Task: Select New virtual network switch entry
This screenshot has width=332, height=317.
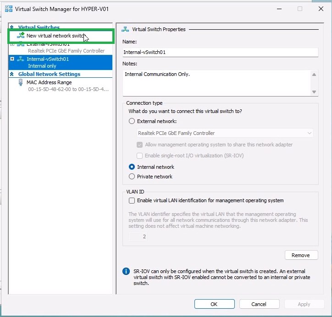Action: pos(61,36)
